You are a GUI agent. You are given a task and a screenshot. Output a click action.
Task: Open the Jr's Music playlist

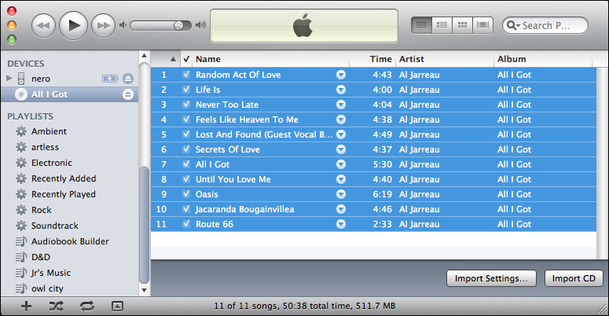tap(51, 273)
